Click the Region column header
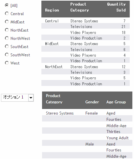Screen dimensions: 134x159 [52, 10]
